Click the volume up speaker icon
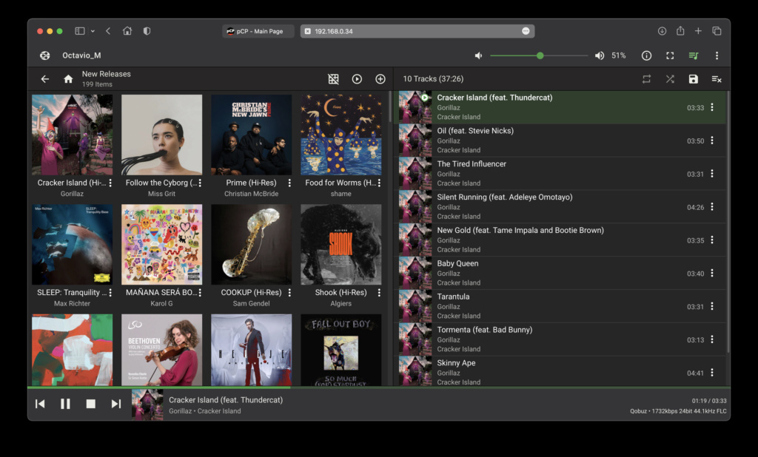The image size is (758, 457). pyautogui.click(x=600, y=55)
